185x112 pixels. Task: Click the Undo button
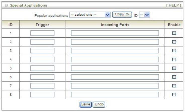pyautogui.click(x=99, y=104)
